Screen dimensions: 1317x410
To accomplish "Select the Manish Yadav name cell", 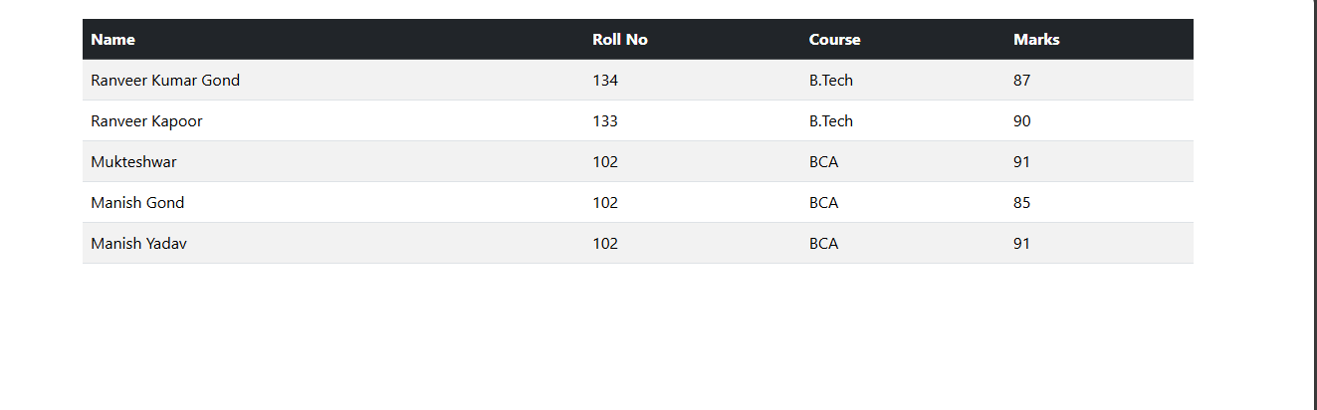I will pos(138,244).
